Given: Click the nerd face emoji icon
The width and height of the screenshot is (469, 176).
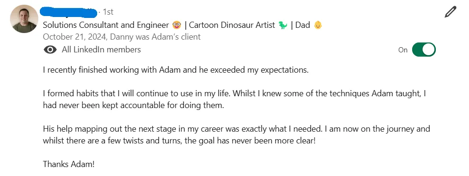Looking at the screenshot, I should point(177,25).
